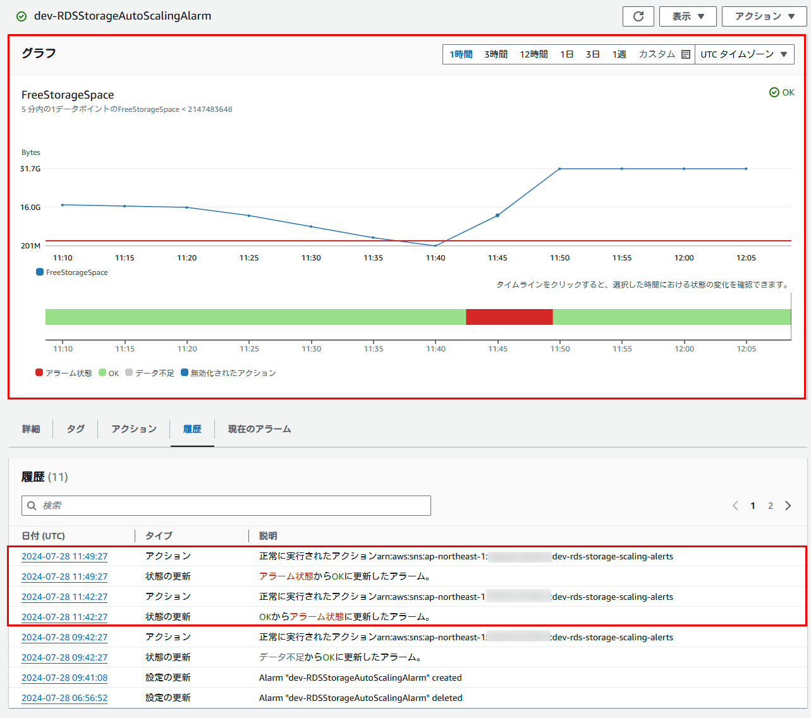
Task: Click the green OK legend swatch
Action: (102, 373)
